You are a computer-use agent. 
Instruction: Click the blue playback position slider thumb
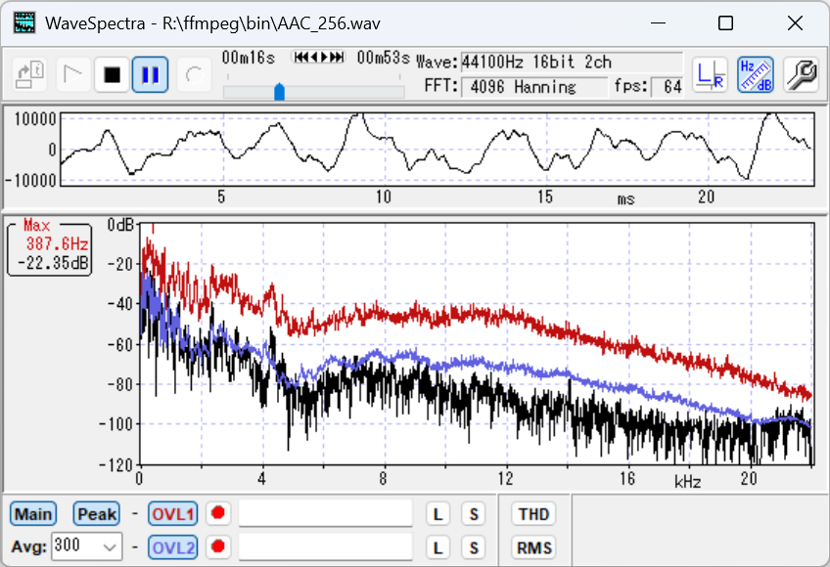pyautogui.click(x=280, y=92)
